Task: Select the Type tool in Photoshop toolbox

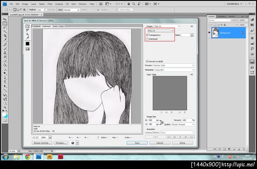Action: click(5, 82)
